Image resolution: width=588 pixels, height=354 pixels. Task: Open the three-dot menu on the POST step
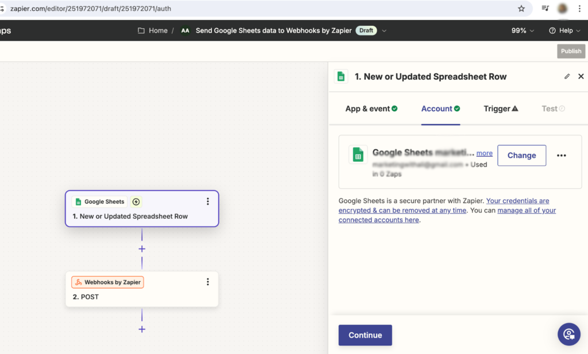click(x=208, y=282)
